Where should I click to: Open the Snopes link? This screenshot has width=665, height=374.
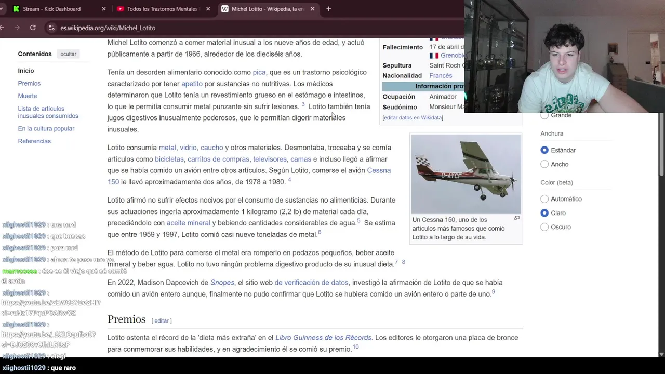click(222, 283)
